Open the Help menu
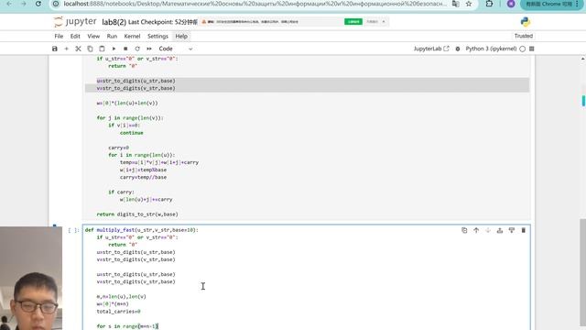 pos(181,37)
